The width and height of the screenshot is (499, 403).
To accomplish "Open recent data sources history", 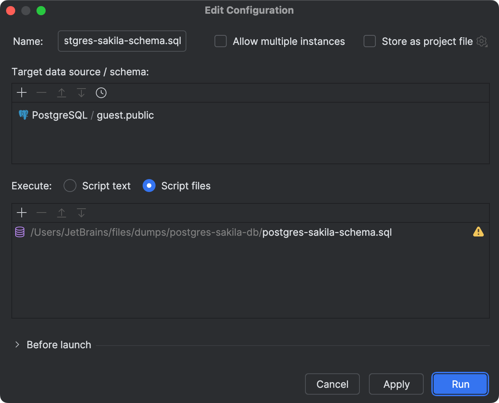I will click(x=101, y=92).
